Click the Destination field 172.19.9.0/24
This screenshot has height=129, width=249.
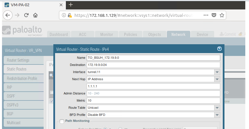(x=153, y=65)
